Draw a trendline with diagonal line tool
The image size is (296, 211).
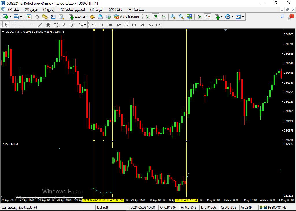click(x=40, y=25)
